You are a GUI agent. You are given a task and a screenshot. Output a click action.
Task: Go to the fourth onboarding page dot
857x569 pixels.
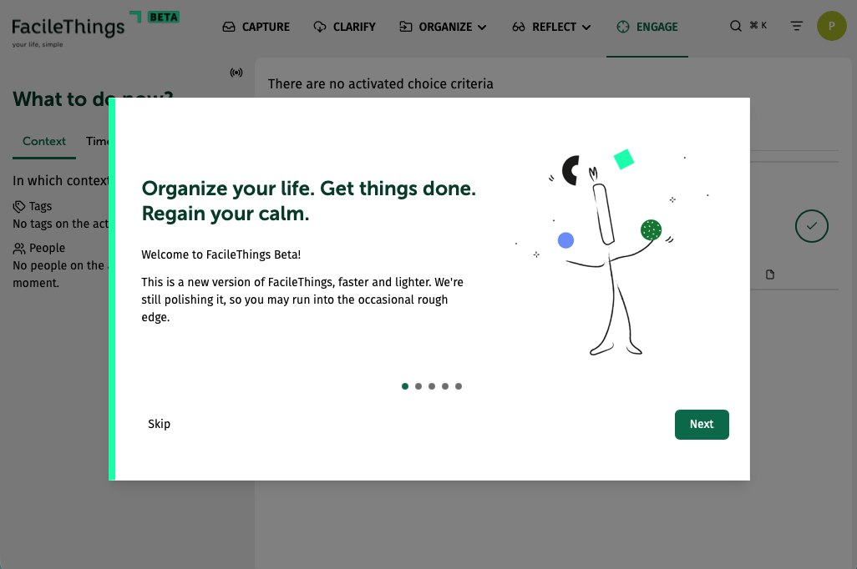445,386
